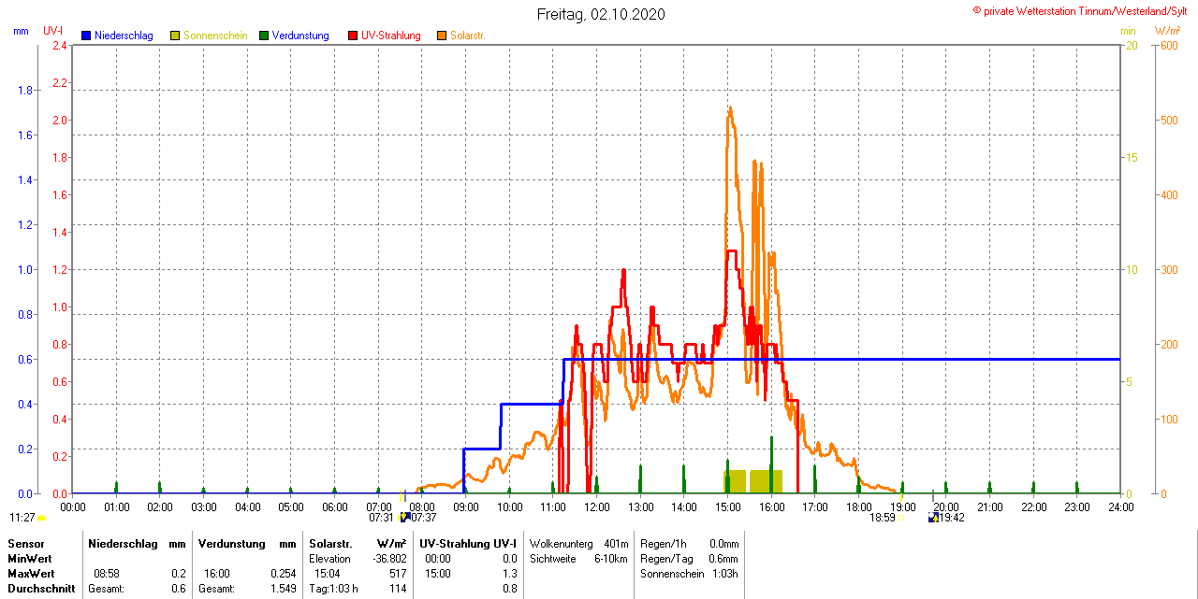Click the yellow Sonnenschein legend swatch

(175, 36)
